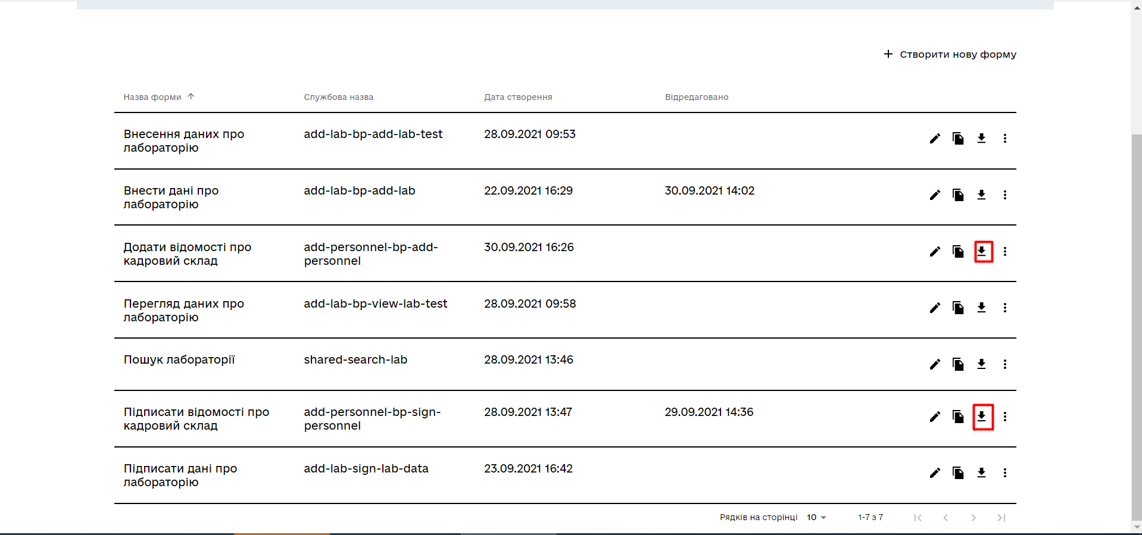Download the add-lab-sign-lab-data form
The height and width of the screenshot is (535, 1142).
pos(981,473)
